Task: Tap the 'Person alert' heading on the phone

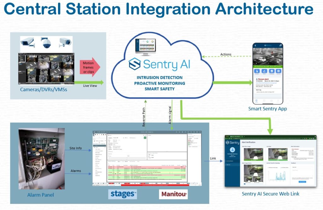Action: (263, 79)
